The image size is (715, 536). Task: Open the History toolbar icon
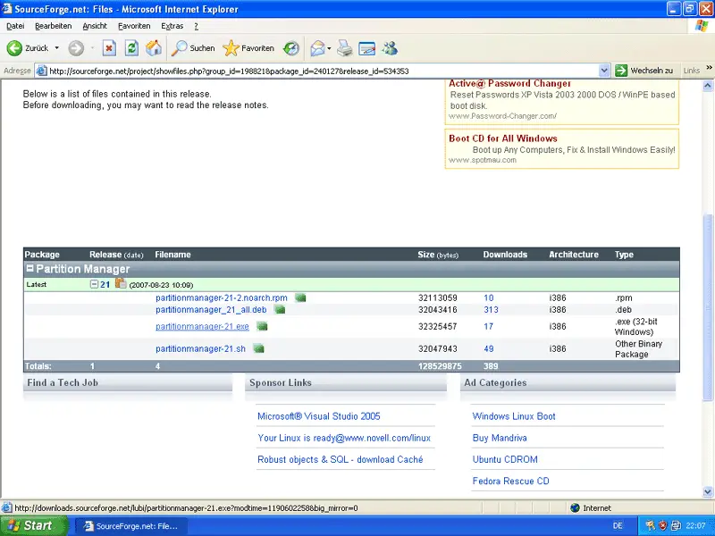tap(291, 48)
